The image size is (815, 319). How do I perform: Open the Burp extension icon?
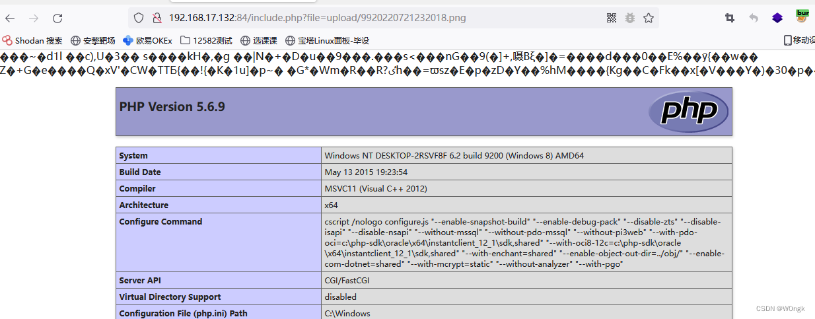click(802, 16)
